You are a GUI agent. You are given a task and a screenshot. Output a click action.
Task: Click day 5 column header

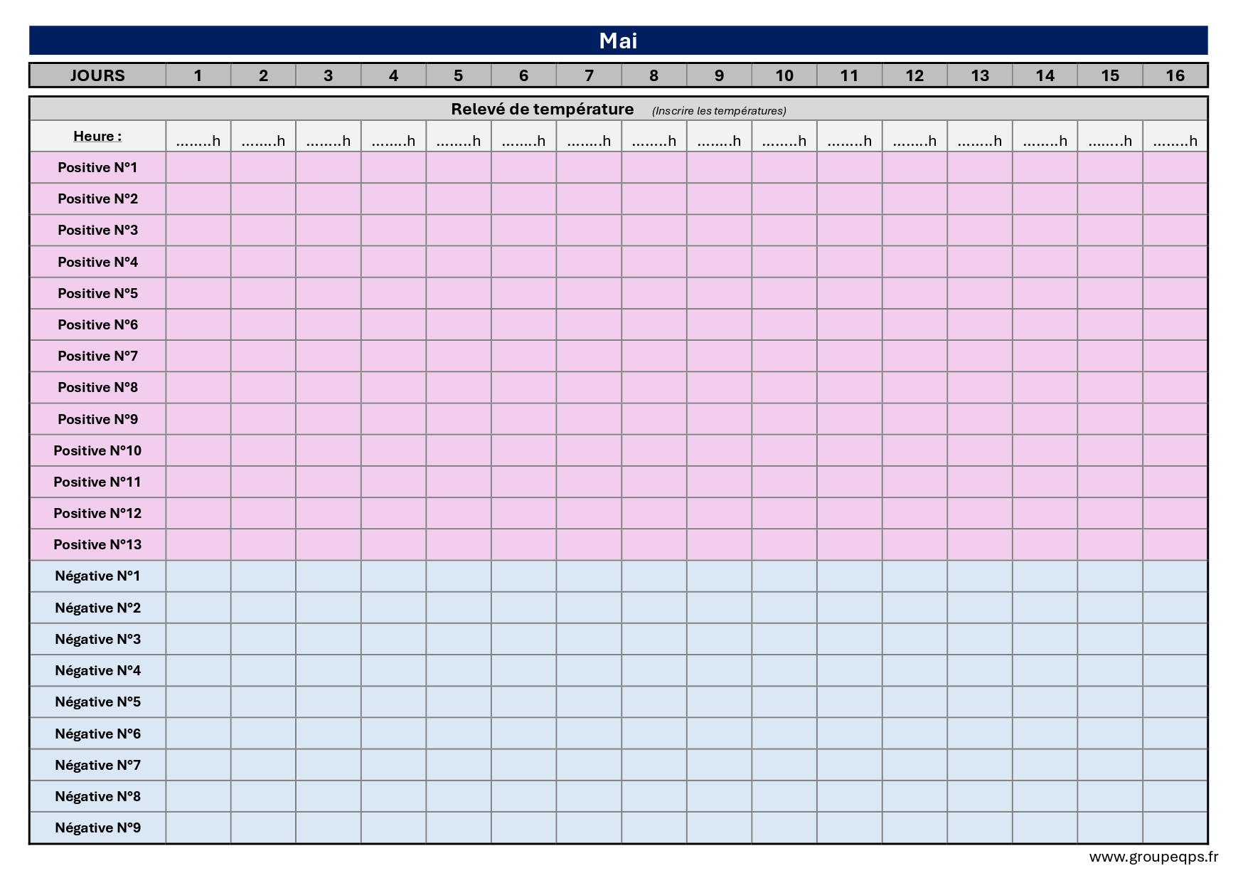459,75
